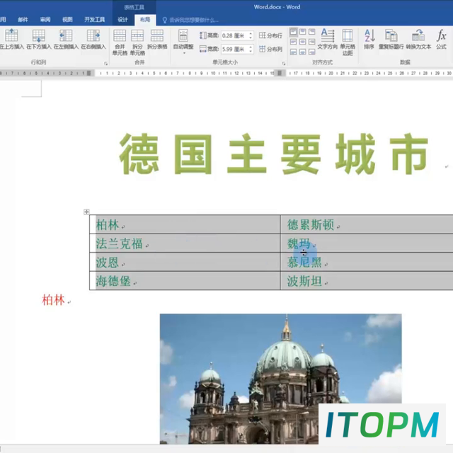Click table cell 波斯坦
This screenshot has height=453, width=453.
[367, 280]
